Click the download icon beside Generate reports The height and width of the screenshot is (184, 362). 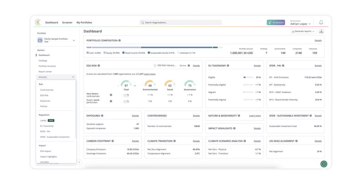click(x=321, y=31)
